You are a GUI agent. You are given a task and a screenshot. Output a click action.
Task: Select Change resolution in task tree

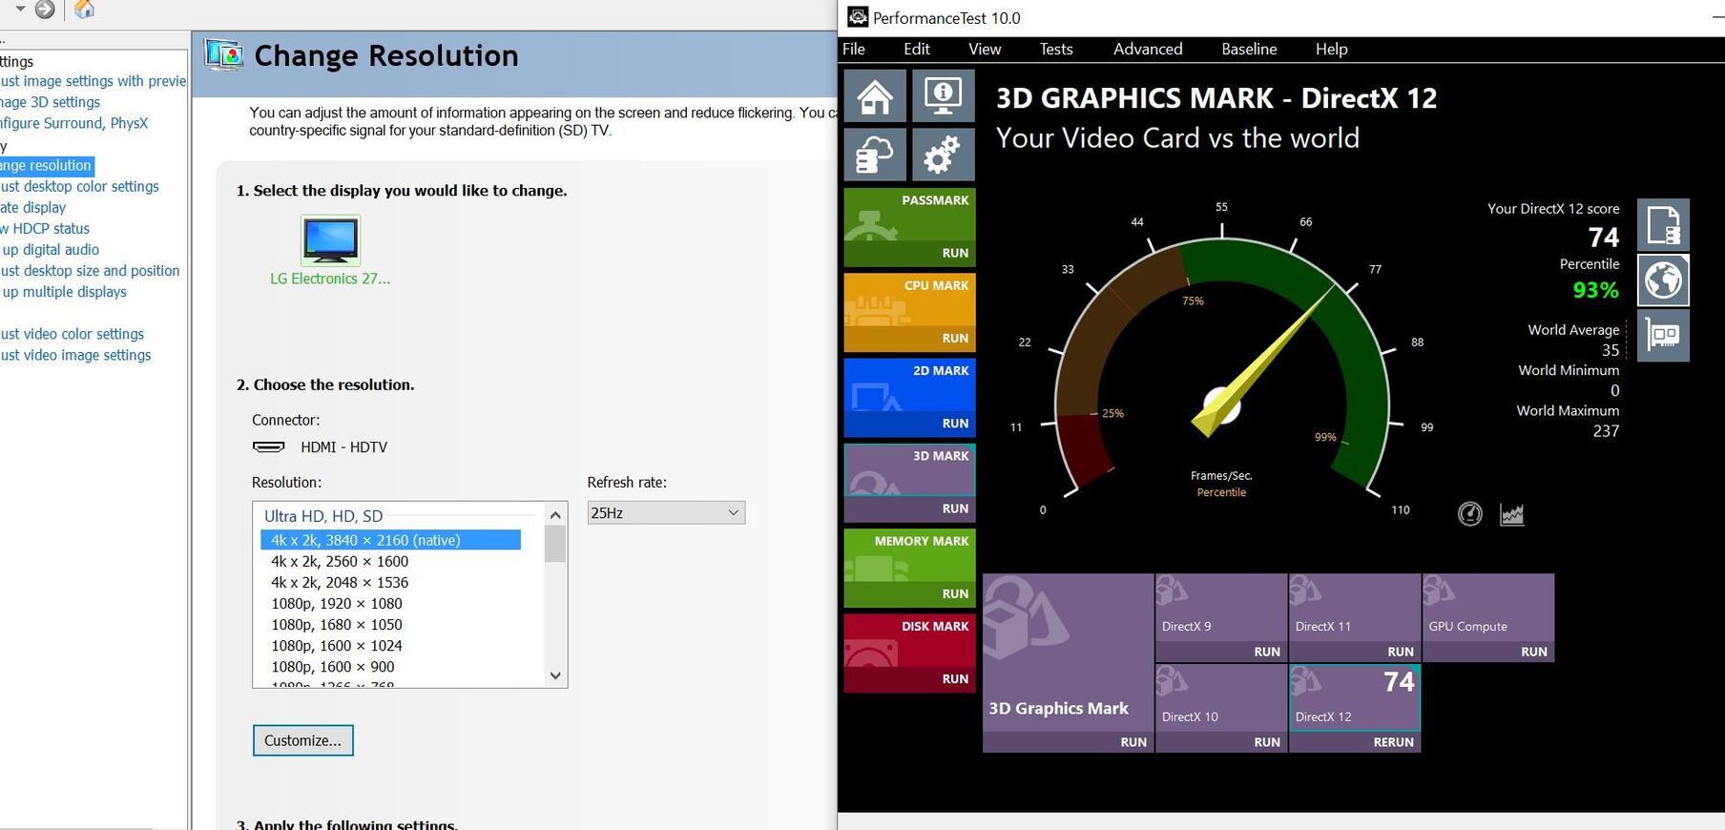point(46,165)
